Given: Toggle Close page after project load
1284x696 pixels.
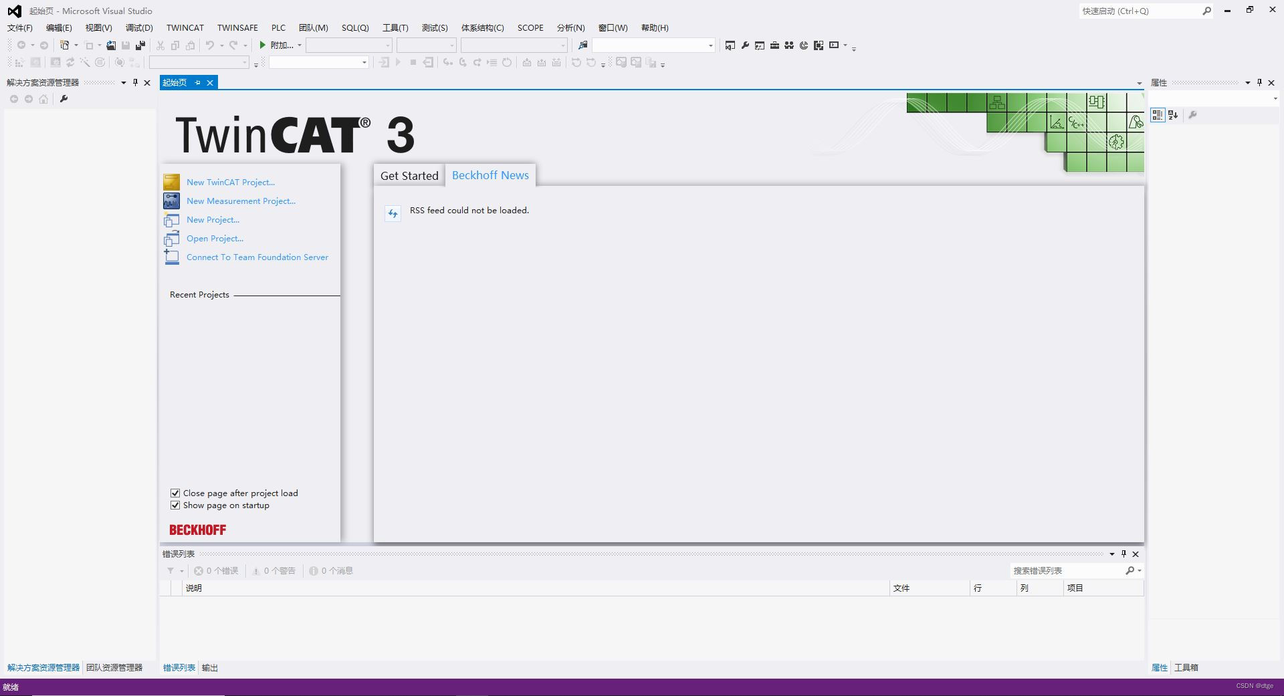Looking at the screenshot, I should 175,493.
